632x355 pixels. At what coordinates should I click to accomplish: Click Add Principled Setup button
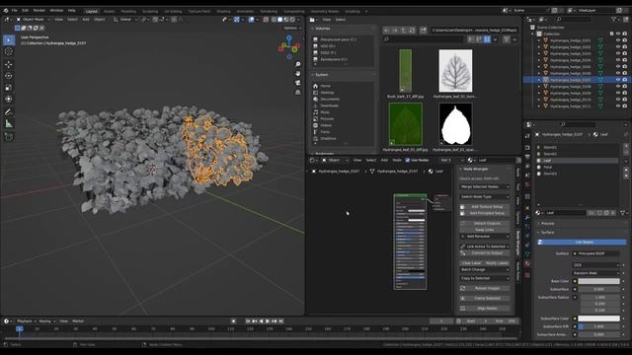485,213
